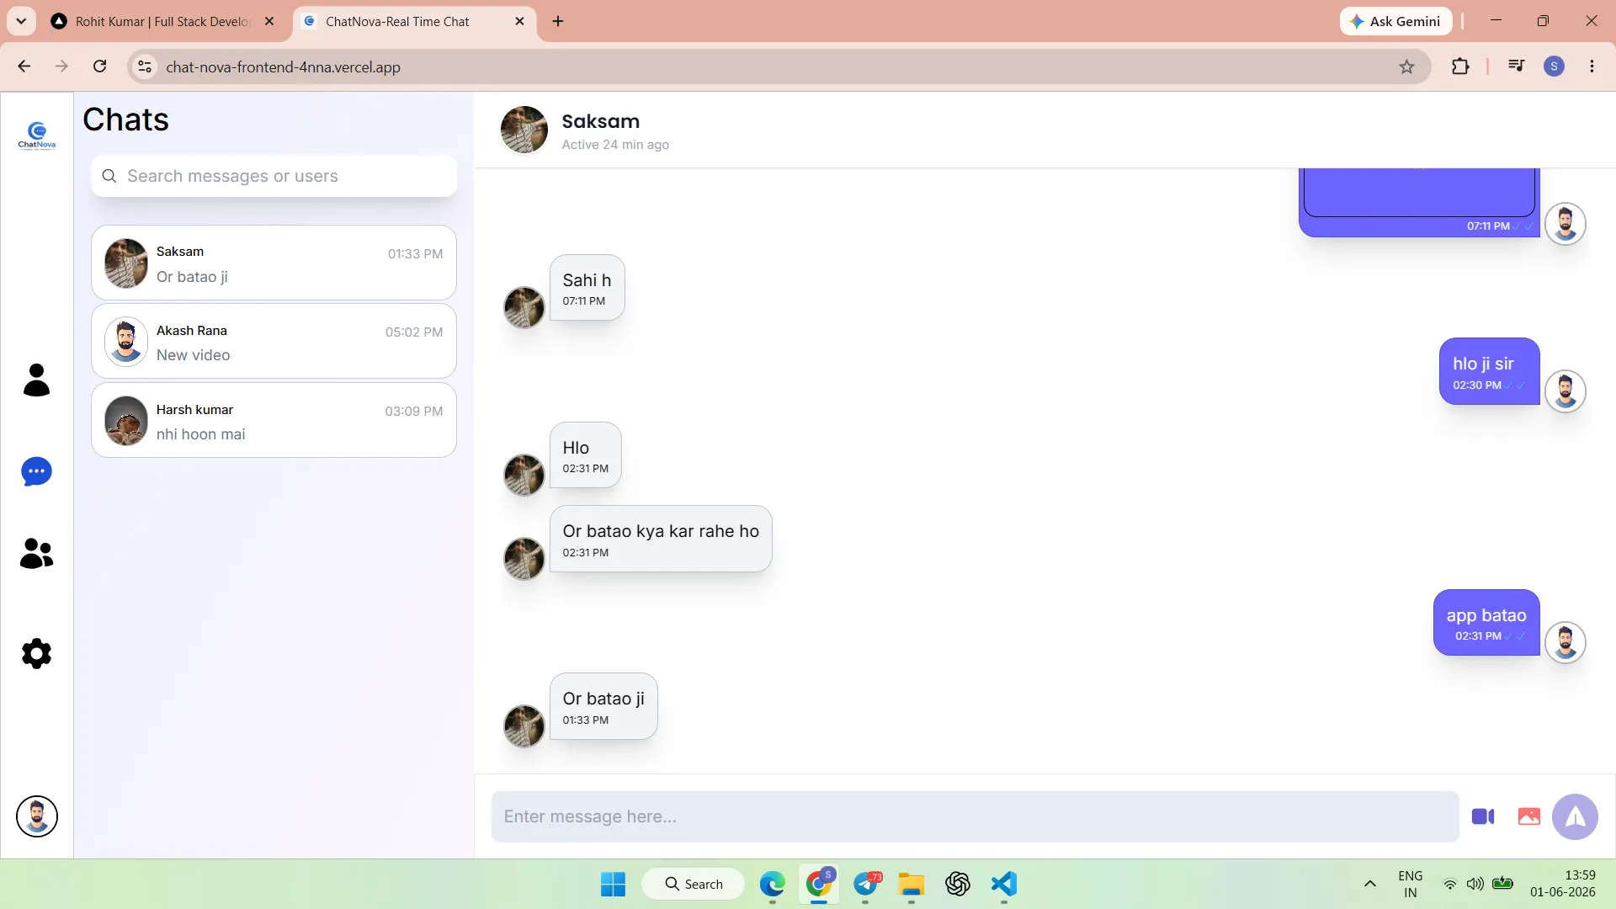1616x909 pixels.
Task: Open Harsh kumar chat in chat list
Action: pos(274,420)
